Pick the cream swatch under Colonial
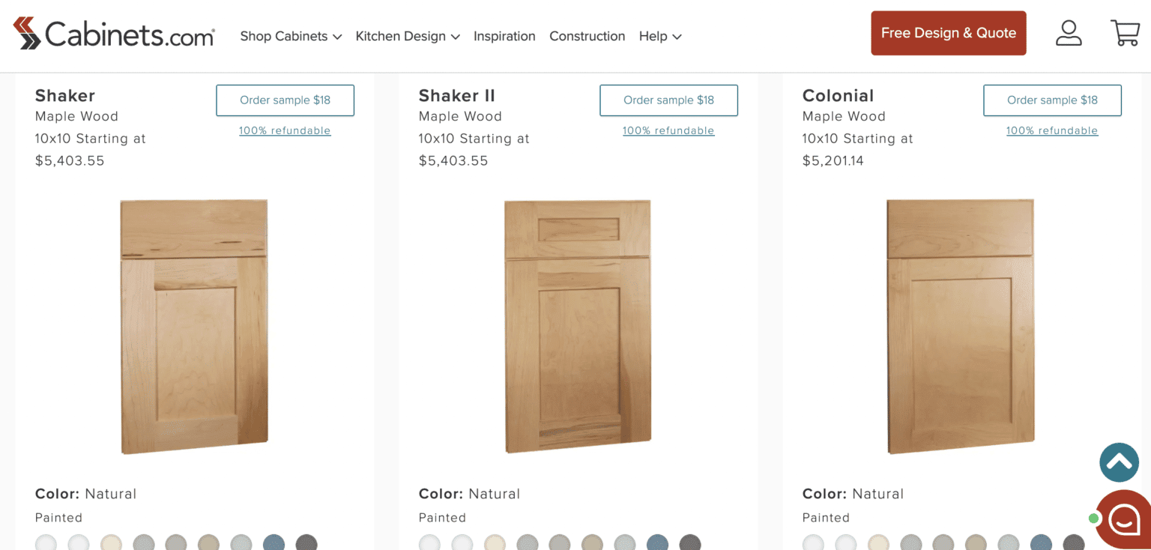Viewport: 1151px width, 550px height. tap(878, 543)
